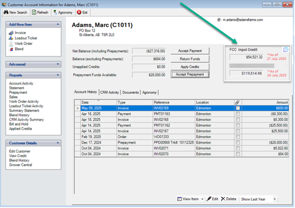Click View Credit link
Screen dimensions: 295x208
18,156
